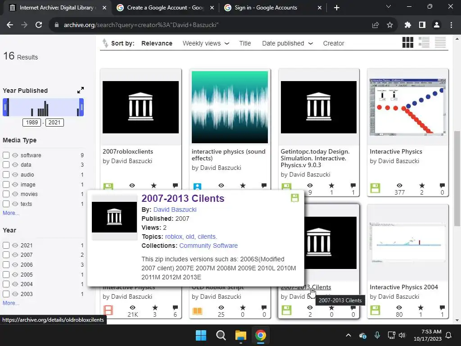Screen dimensions: 461x346
Task: Share this page icon in address bar
Action: pyautogui.click(x=375, y=25)
